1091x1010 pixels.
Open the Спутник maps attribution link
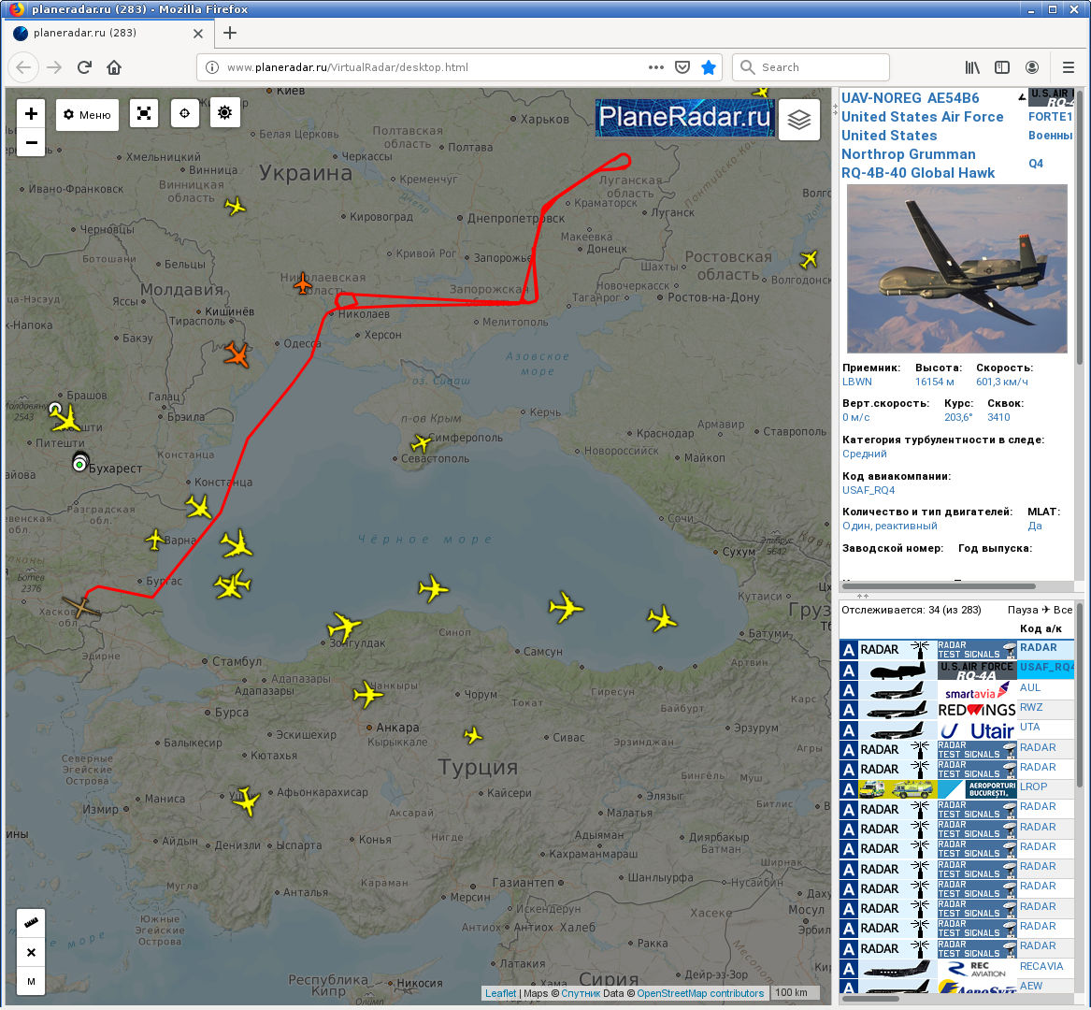[x=581, y=993]
